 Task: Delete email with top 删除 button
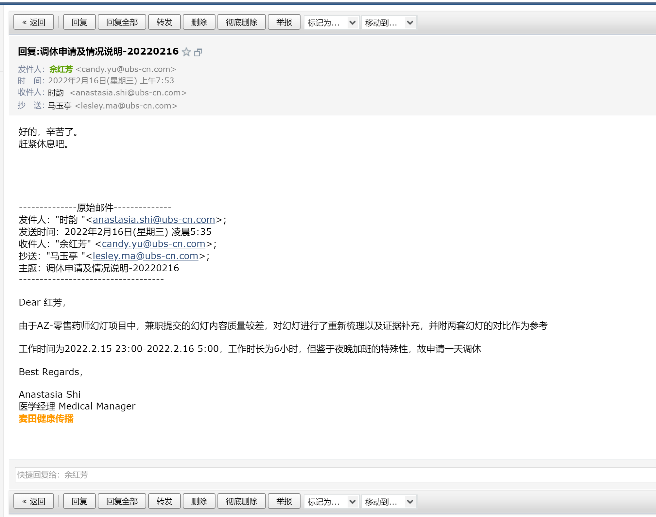pyautogui.click(x=199, y=22)
